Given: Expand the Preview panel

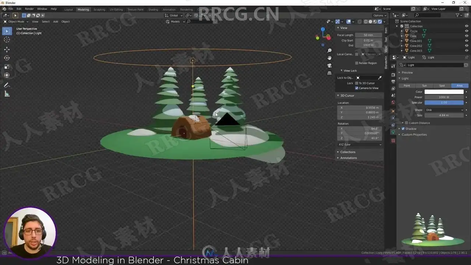Looking at the screenshot, I should coord(407,73).
